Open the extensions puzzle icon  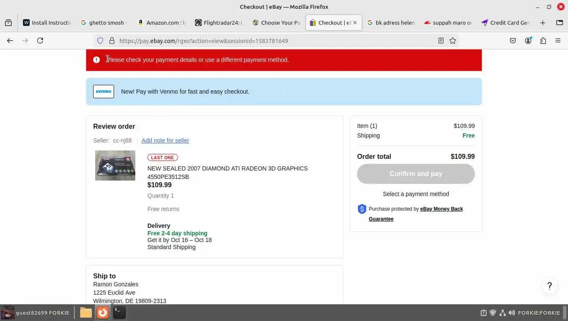click(x=543, y=41)
